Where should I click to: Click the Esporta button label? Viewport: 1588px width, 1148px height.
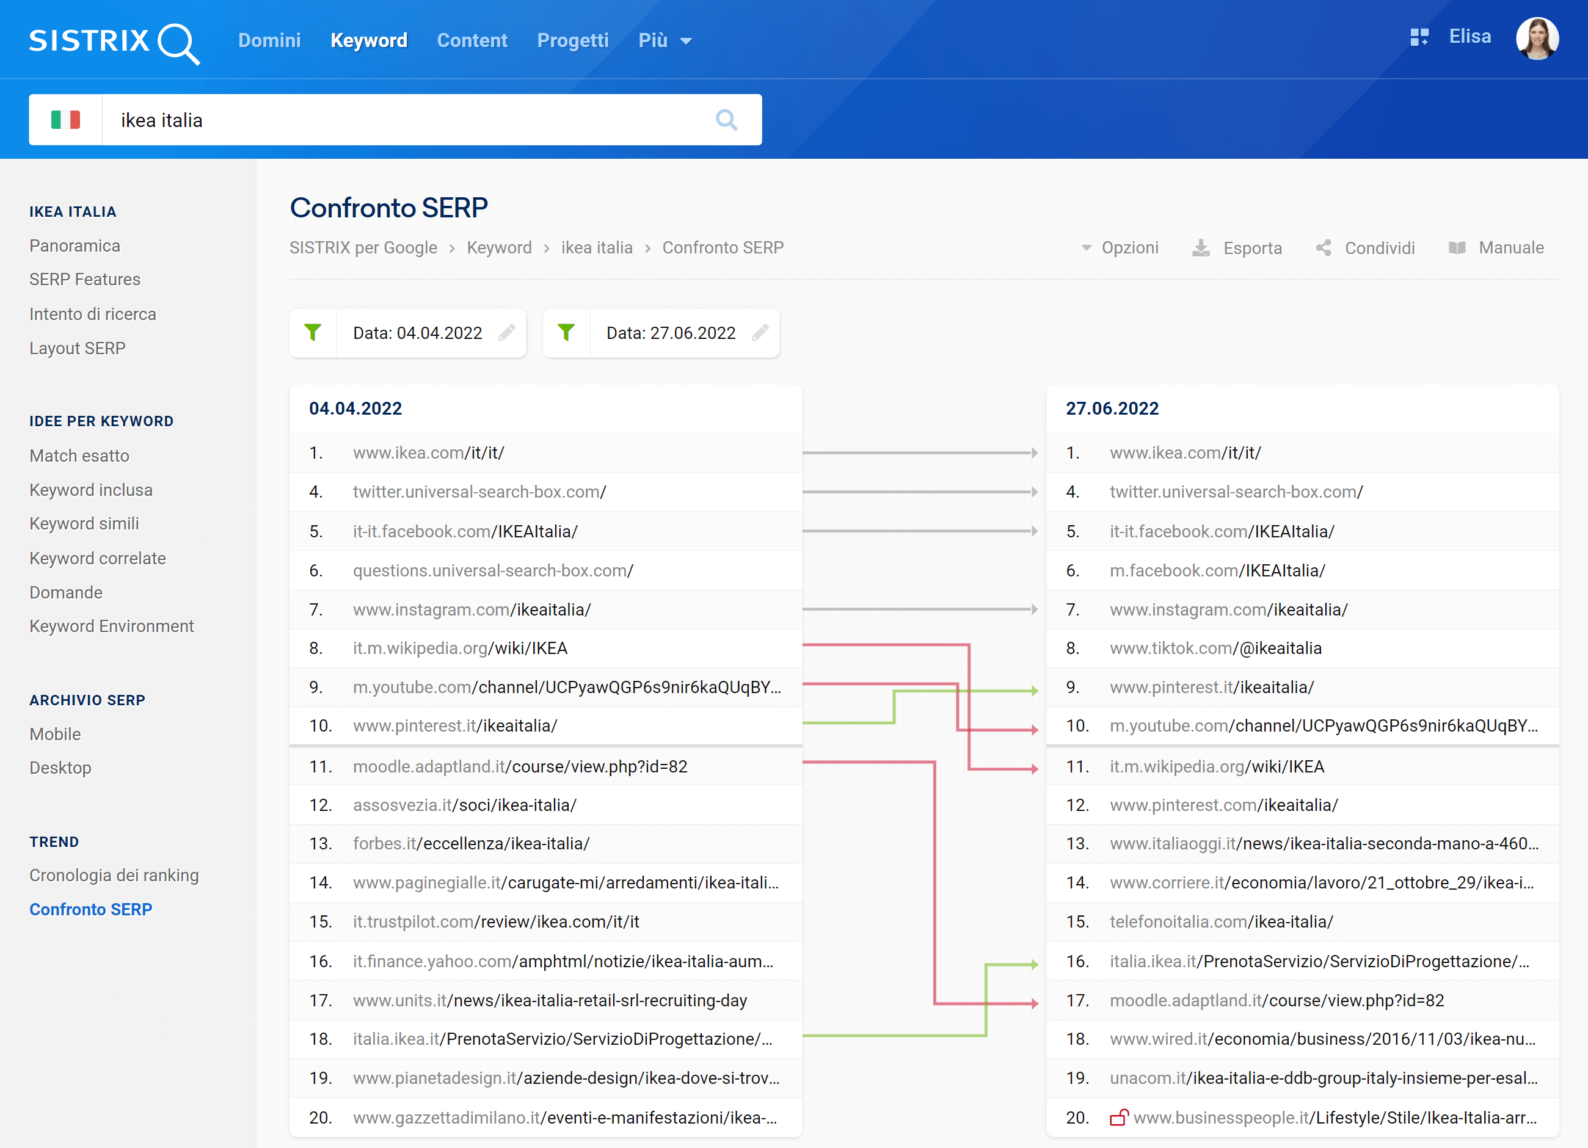tap(1252, 248)
